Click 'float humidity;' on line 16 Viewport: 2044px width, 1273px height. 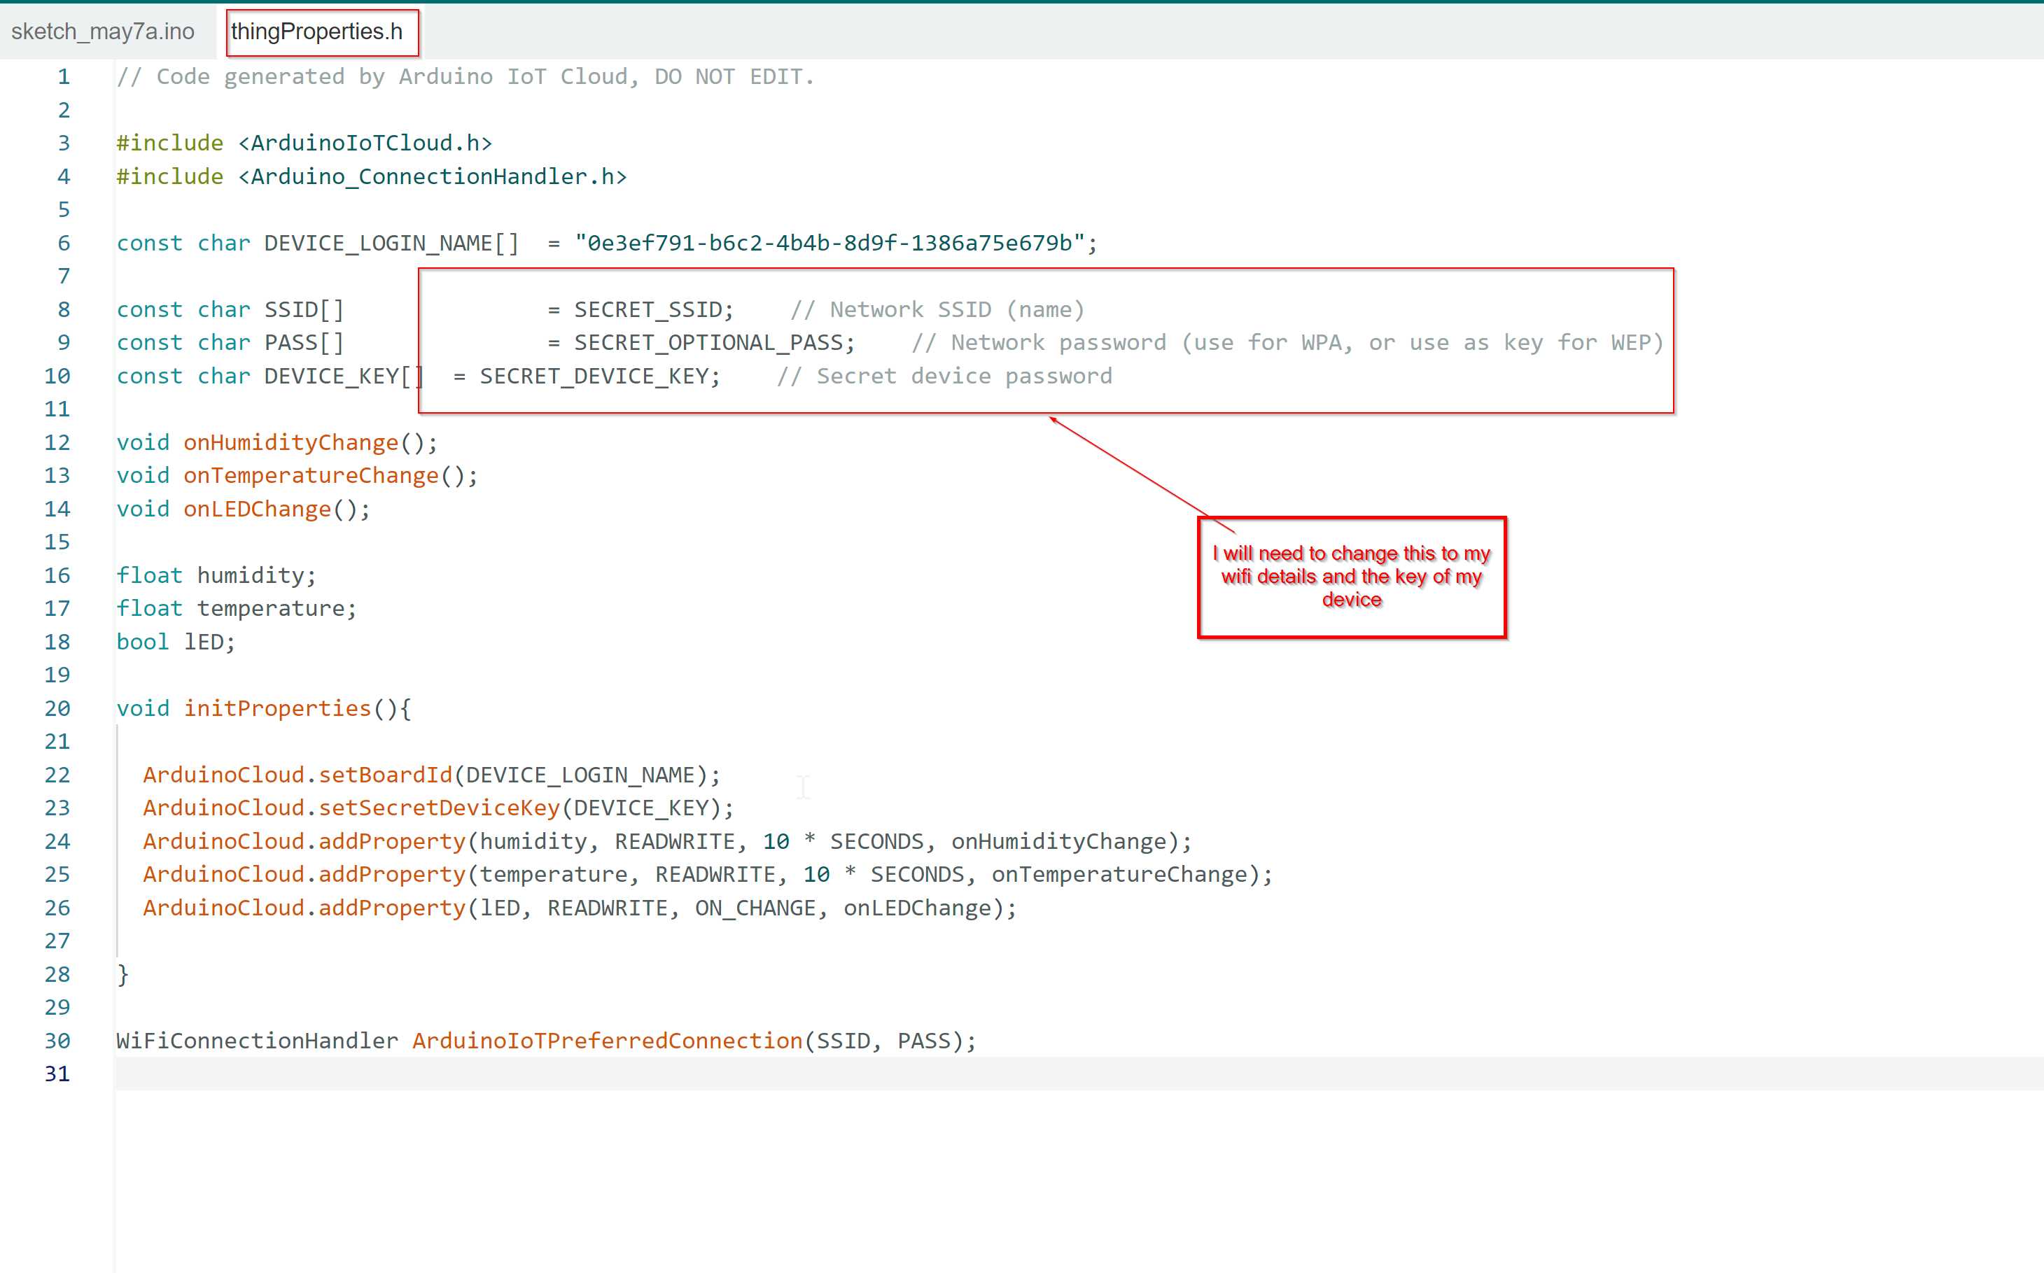(x=216, y=576)
